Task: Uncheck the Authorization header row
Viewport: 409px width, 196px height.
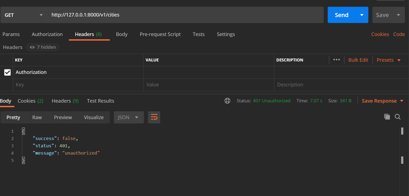Action: click(x=7, y=72)
